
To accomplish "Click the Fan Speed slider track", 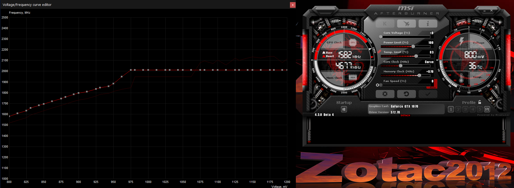I will [405, 85].
